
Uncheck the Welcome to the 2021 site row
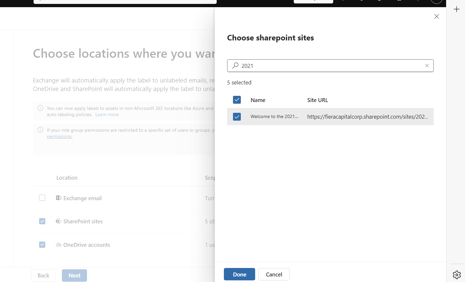tap(237, 116)
